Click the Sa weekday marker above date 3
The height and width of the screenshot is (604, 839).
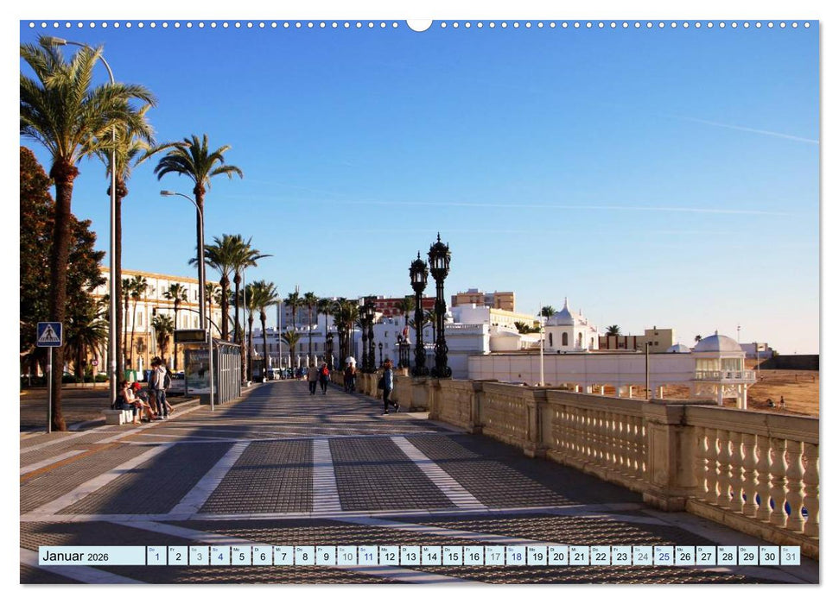click(x=194, y=549)
